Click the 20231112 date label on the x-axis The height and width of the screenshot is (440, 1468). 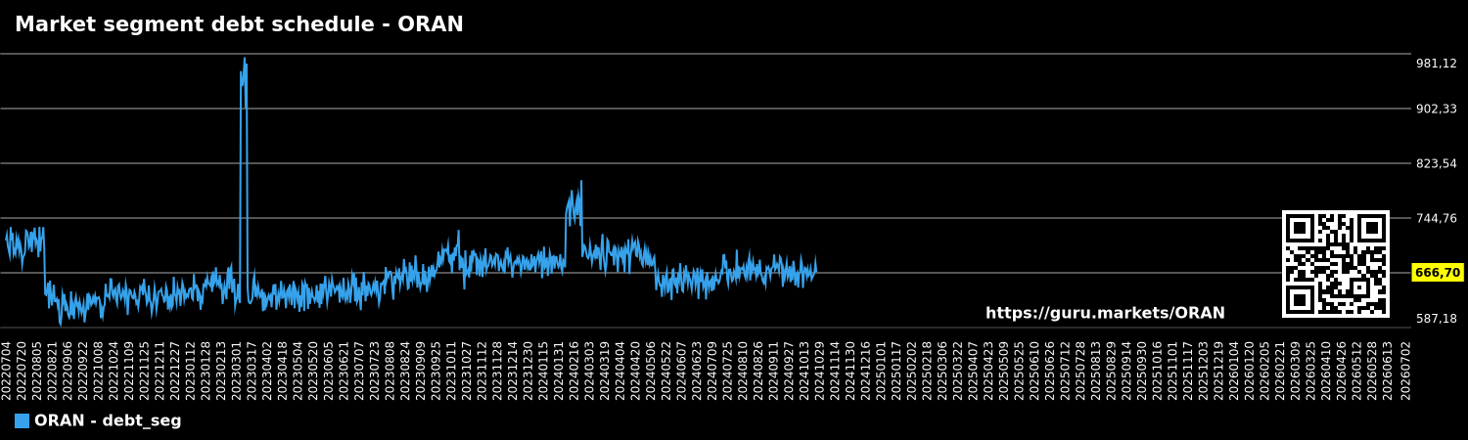[482, 370]
